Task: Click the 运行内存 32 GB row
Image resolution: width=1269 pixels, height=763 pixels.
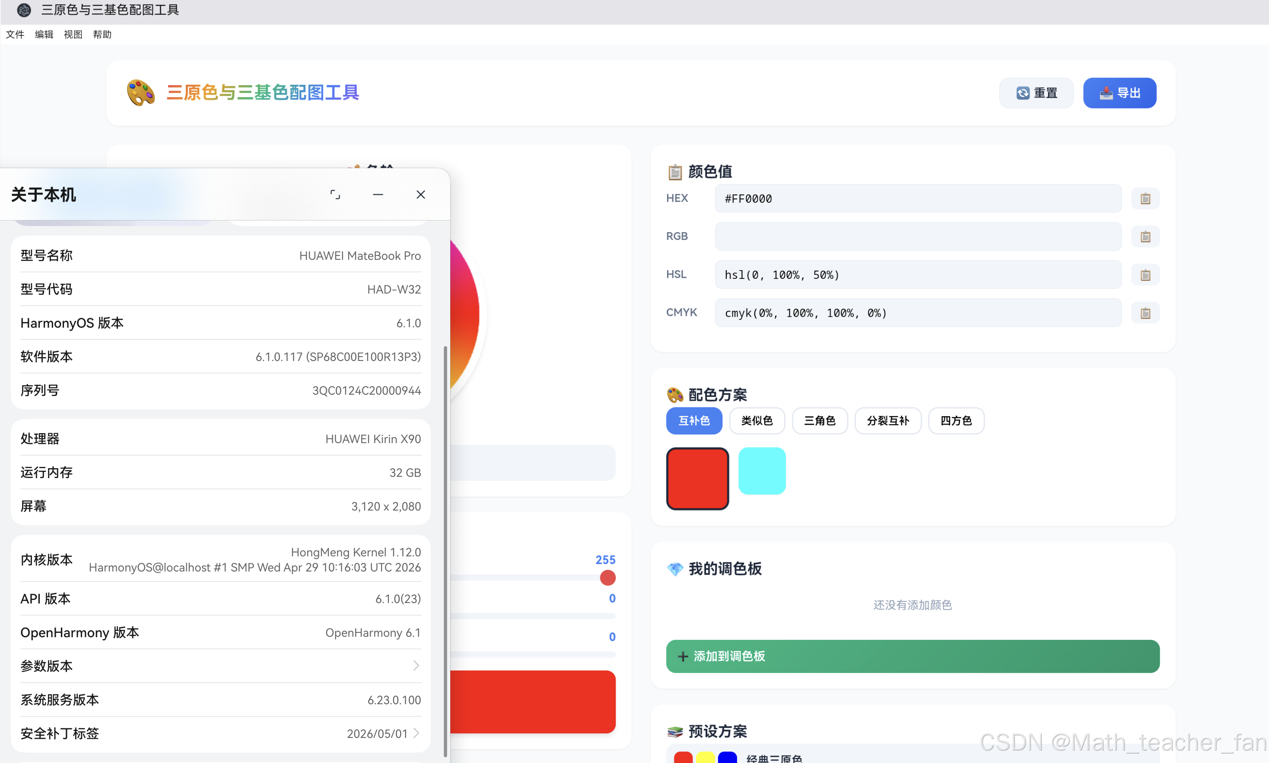Action: click(220, 472)
